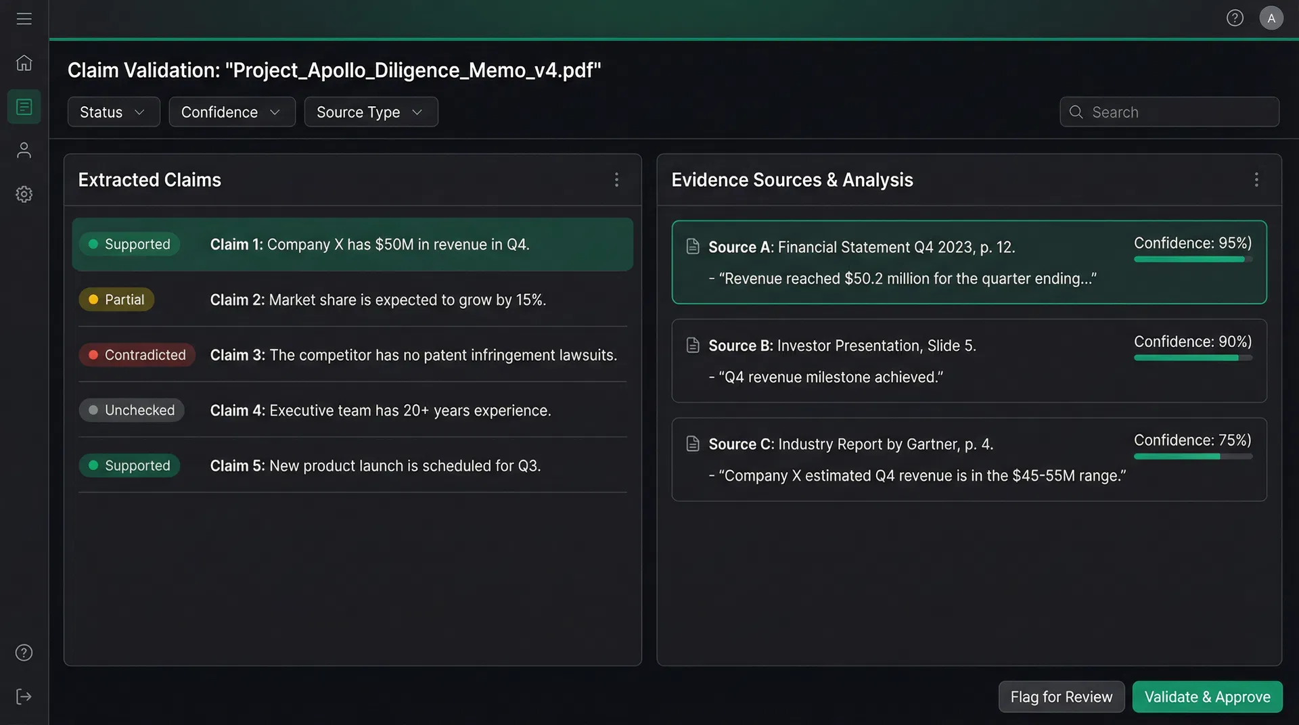Log out using the sidebar exit icon

pos(24,697)
